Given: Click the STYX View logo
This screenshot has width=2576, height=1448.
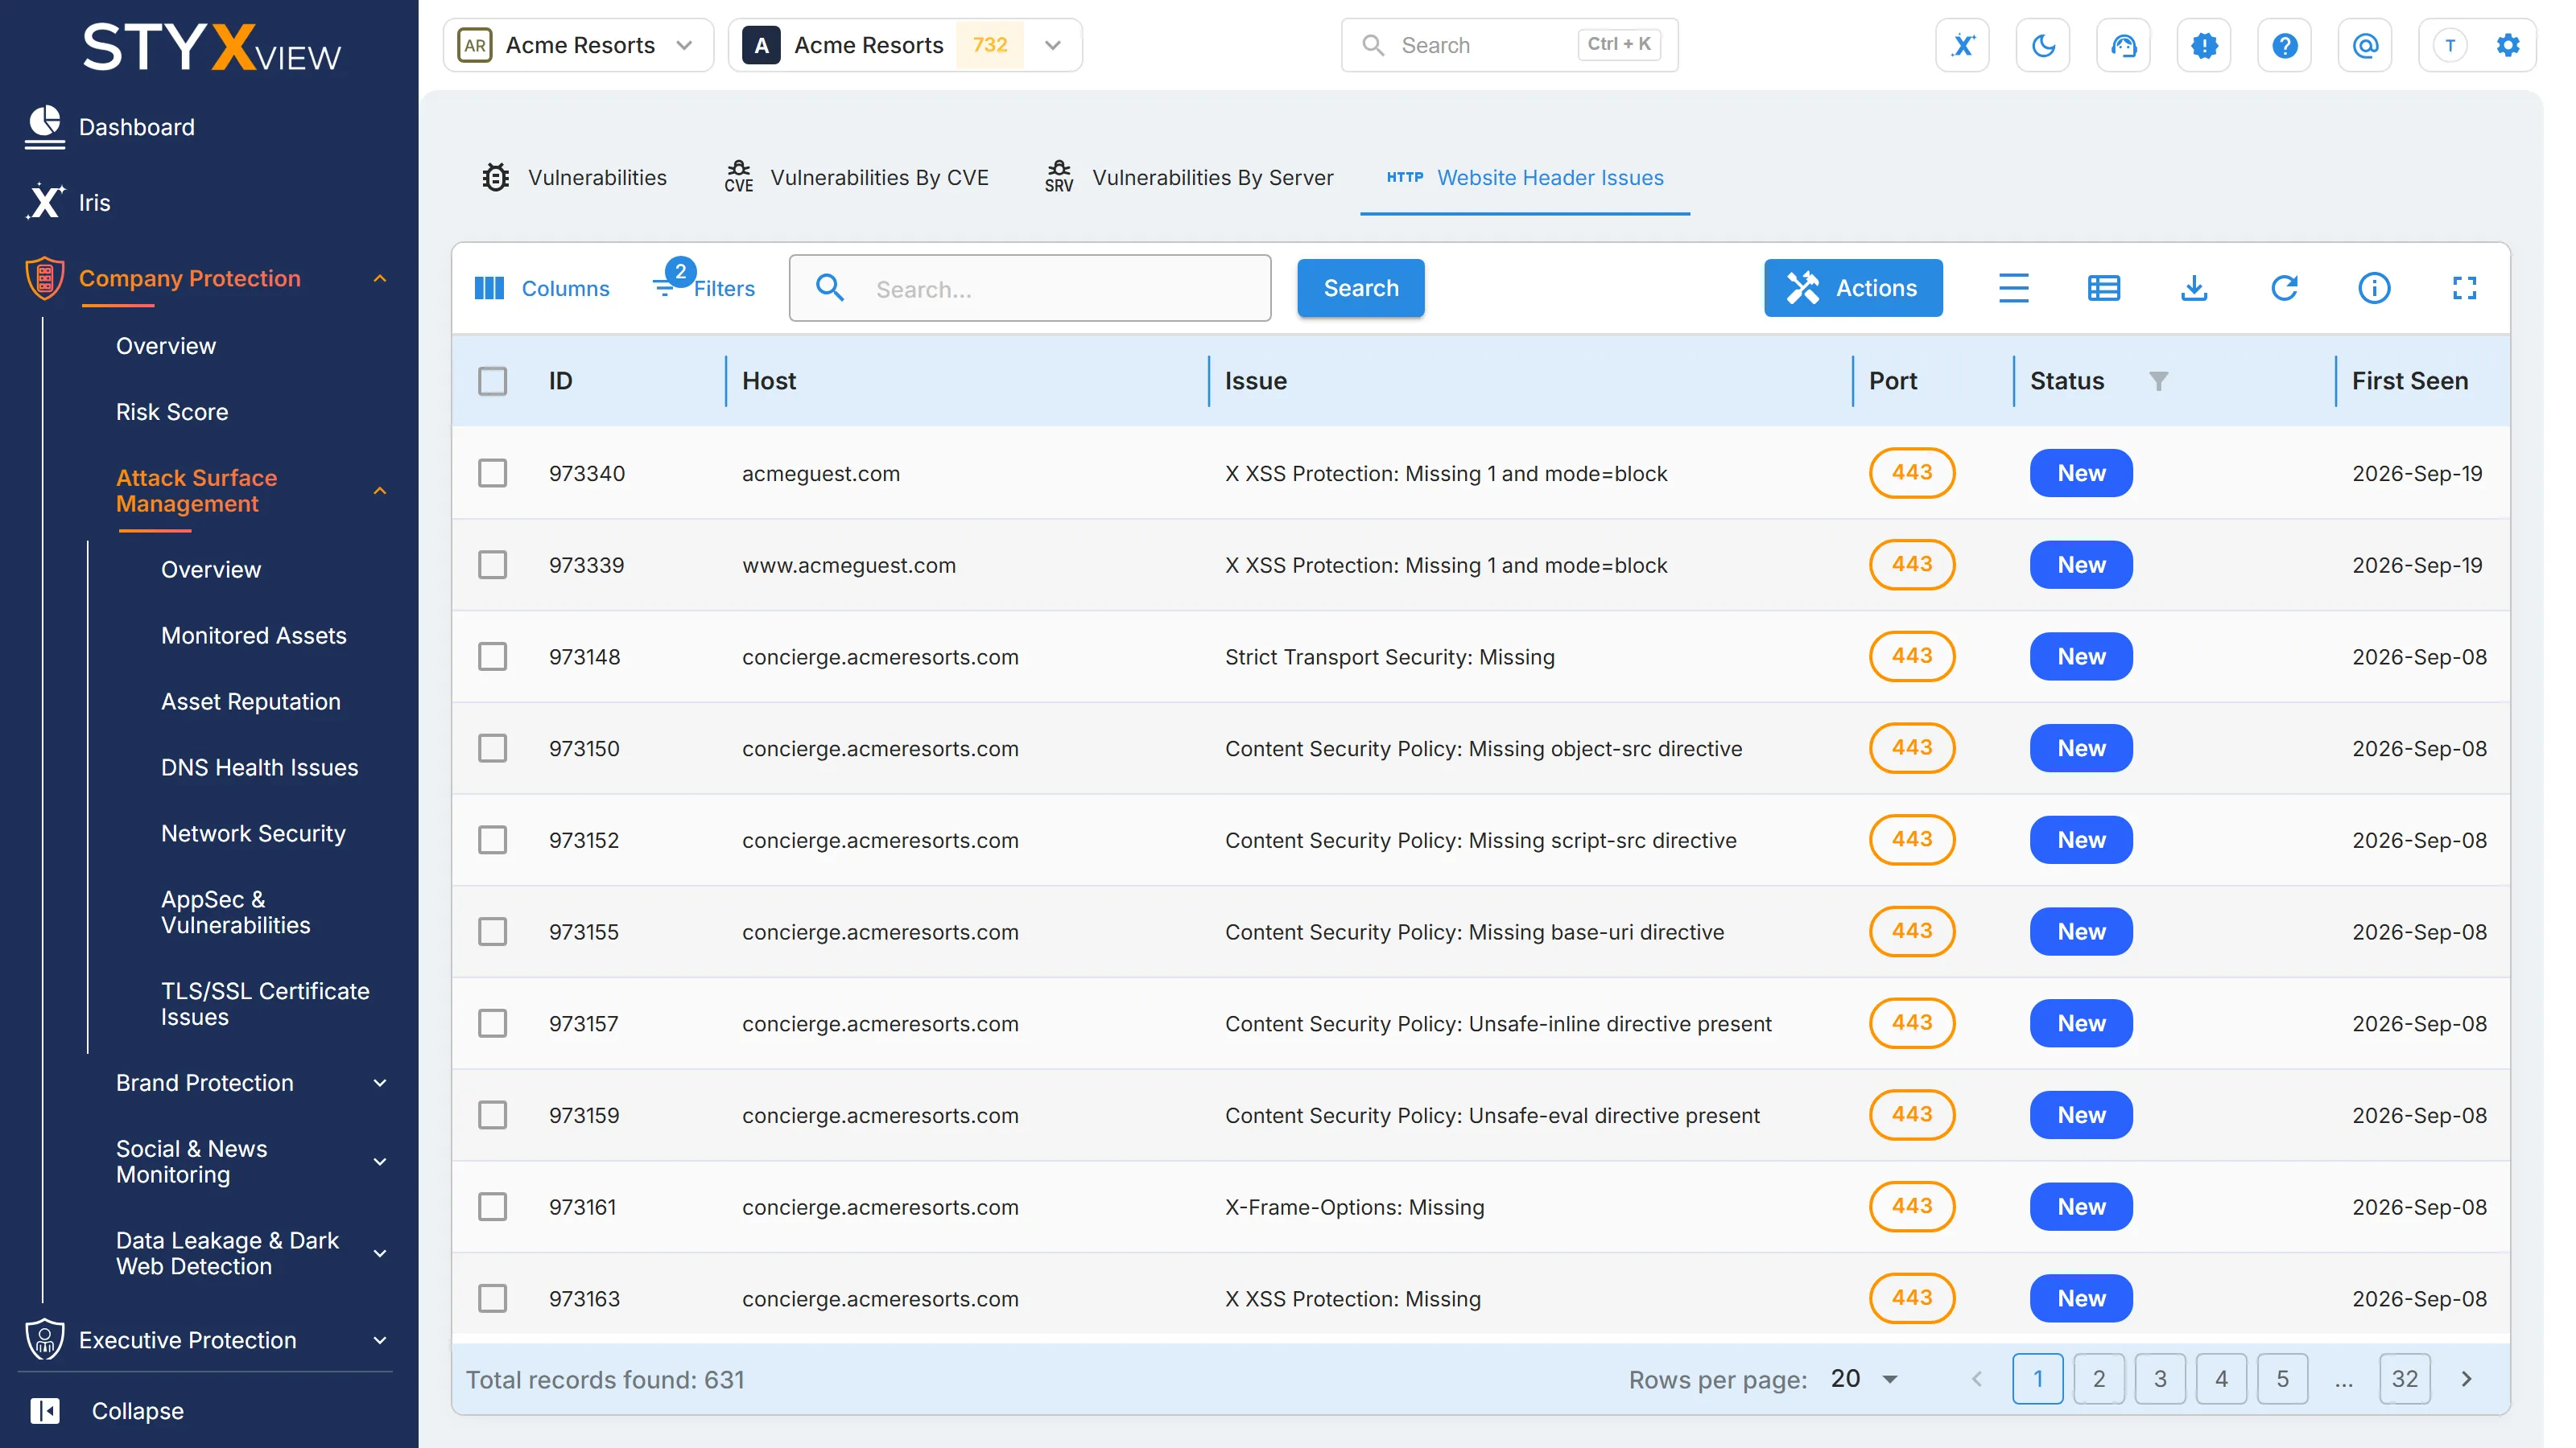Looking at the screenshot, I should tap(211, 48).
